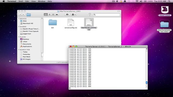Click the volume icon in menu bar
This screenshot has width=173, height=97.
click(x=141, y=1)
